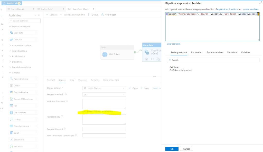Click the Lookup activity icon
Screen dimensions: 263x152
(x=11, y=119)
